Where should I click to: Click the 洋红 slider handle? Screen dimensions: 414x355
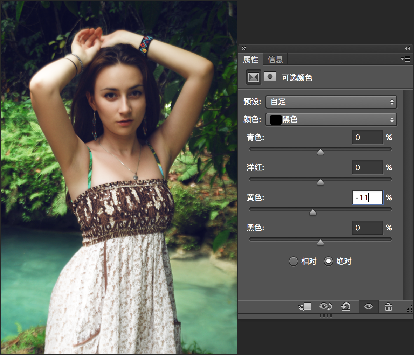click(x=320, y=182)
